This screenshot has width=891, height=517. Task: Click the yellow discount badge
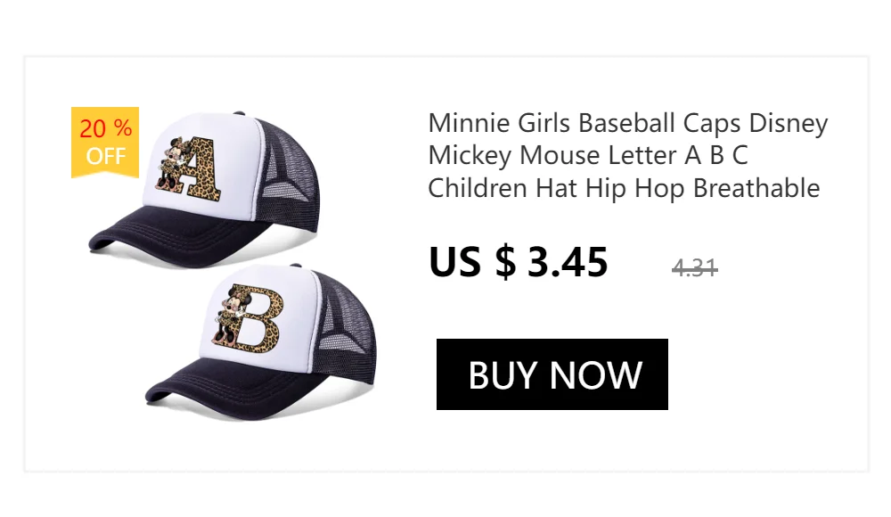pos(105,142)
